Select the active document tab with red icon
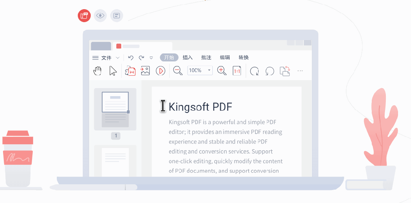This screenshot has width=411, height=203. point(143,46)
